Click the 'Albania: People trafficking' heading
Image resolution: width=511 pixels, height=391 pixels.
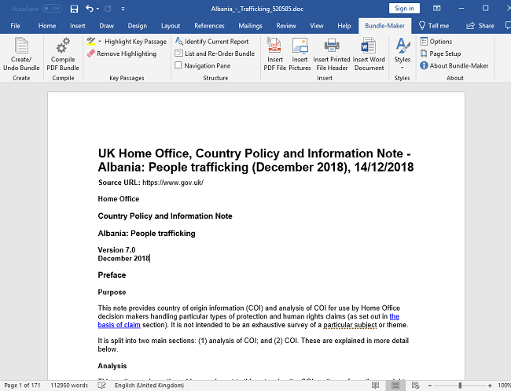147,234
